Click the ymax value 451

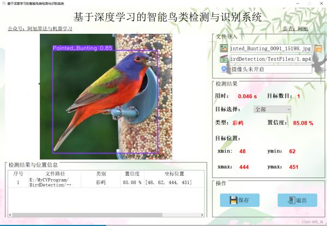pyautogui.click(x=294, y=167)
